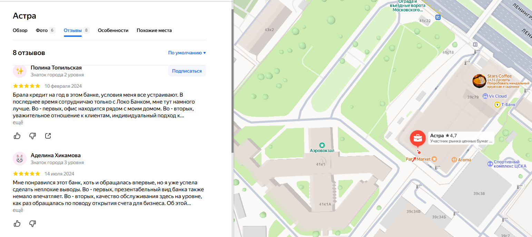Expand Полина Топильская's review with ещё
Image resolution: width=532 pixels, height=237 pixels.
click(18, 122)
